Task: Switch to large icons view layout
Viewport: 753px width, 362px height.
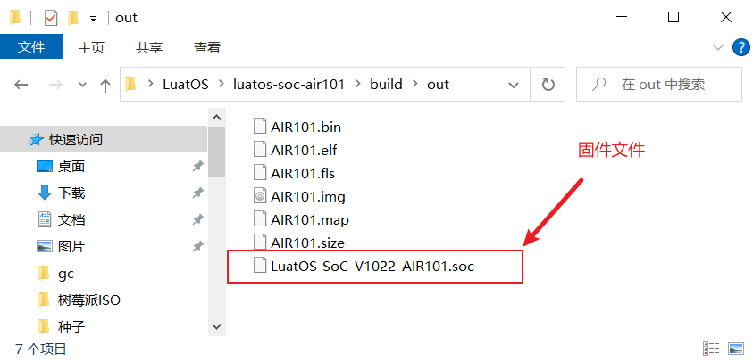Action: coord(735,348)
